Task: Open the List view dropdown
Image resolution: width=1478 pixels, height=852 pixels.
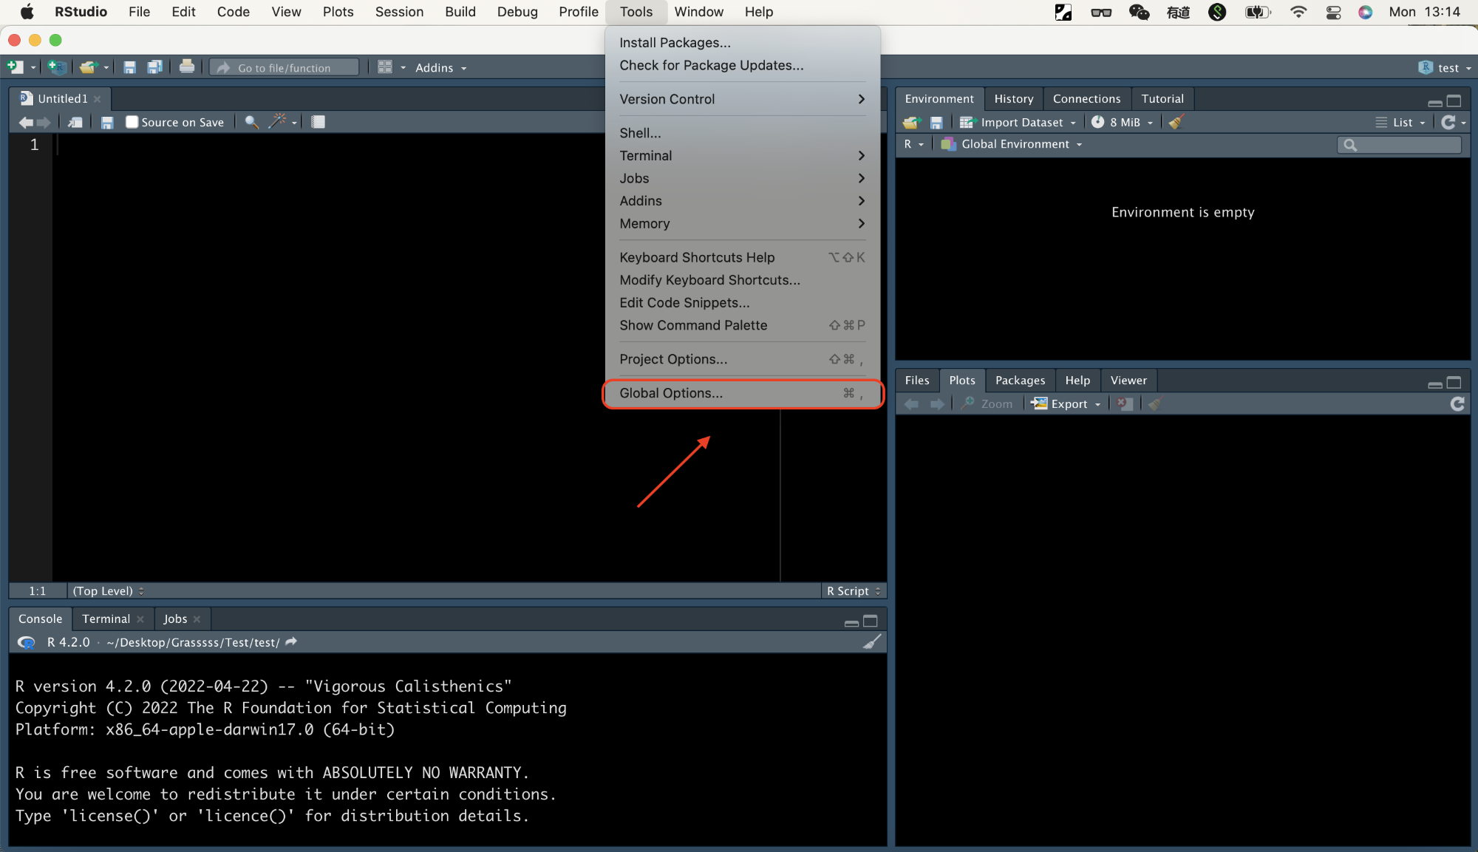Action: [x=1400, y=122]
